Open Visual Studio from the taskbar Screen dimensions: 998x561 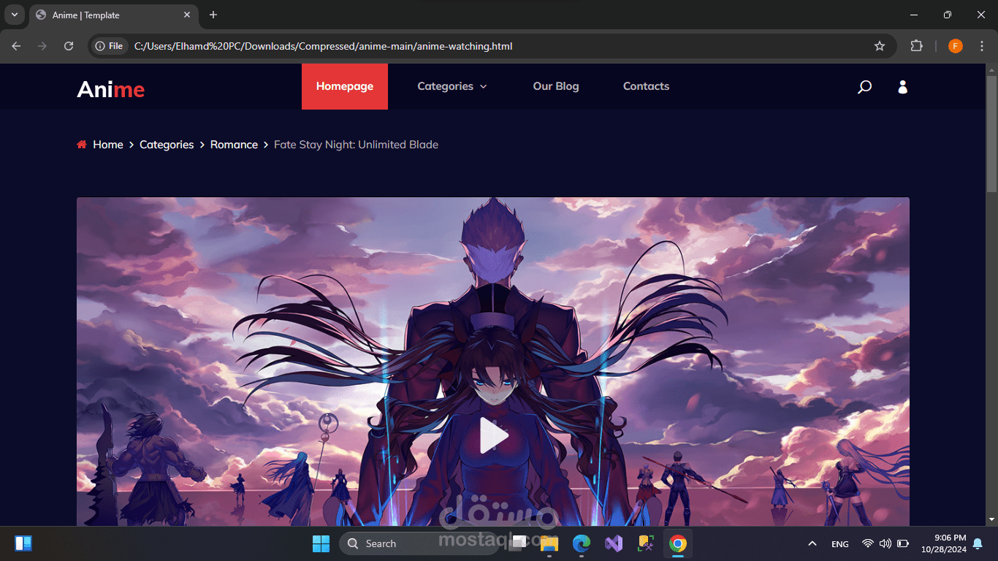click(614, 543)
